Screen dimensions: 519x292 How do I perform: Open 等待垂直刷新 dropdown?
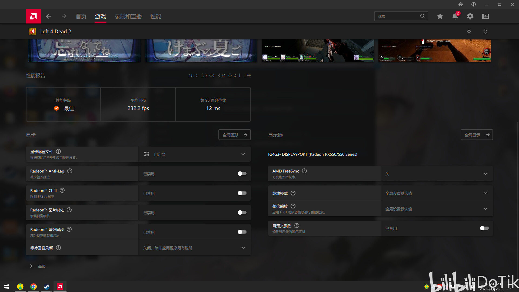[x=195, y=248]
